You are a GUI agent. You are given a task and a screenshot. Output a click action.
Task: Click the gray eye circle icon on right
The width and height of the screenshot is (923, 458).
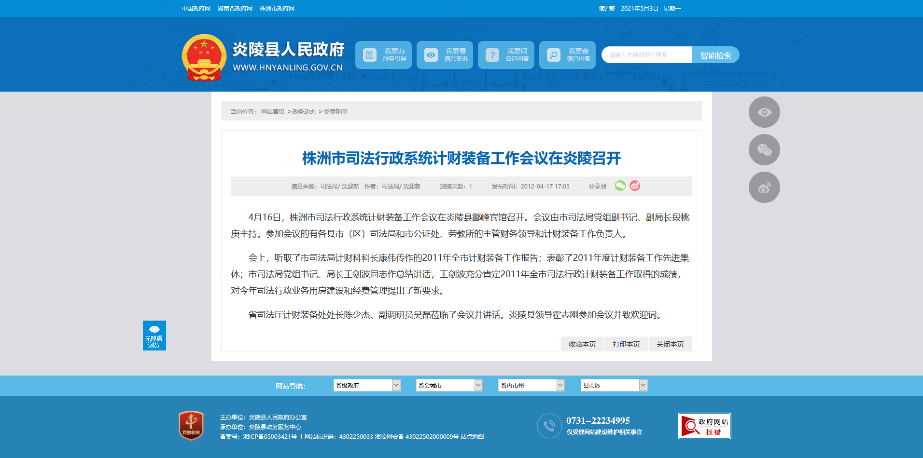[764, 112]
